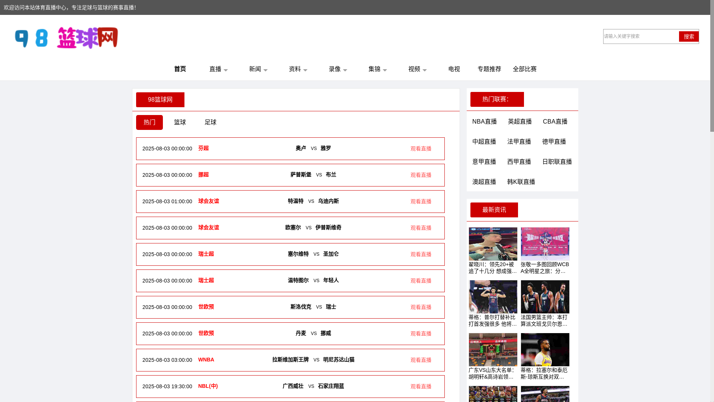The width and height of the screenshot is (714, 402).
Task: Open the WNBA league link
Action: (206, 360)
